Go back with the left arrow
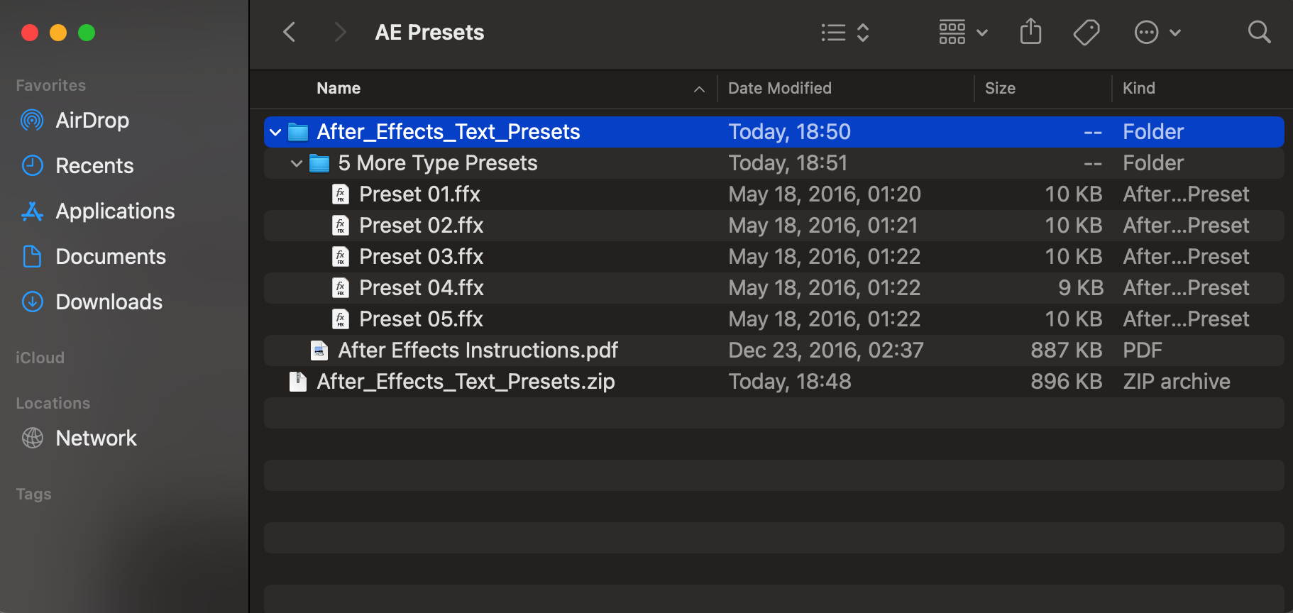This screenshot has width=1293, height=613. [289, 32]
